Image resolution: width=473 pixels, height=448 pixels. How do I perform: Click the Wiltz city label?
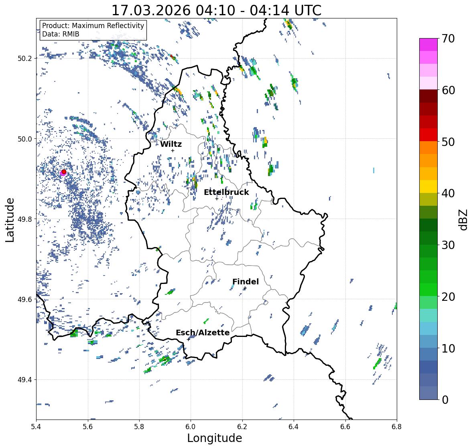(171, 144)
